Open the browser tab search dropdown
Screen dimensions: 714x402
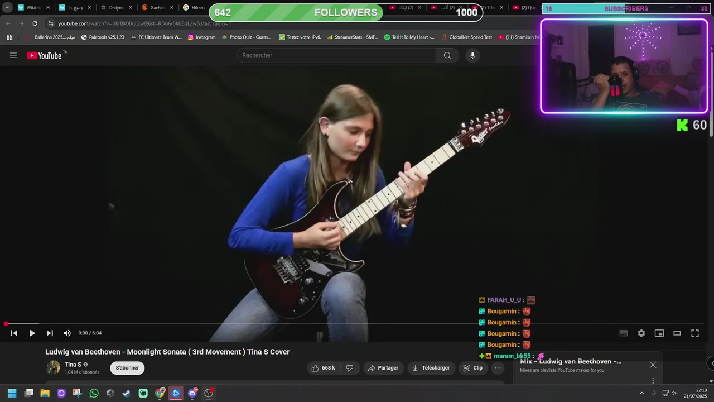pyautogui.click(x=7, y=8)
